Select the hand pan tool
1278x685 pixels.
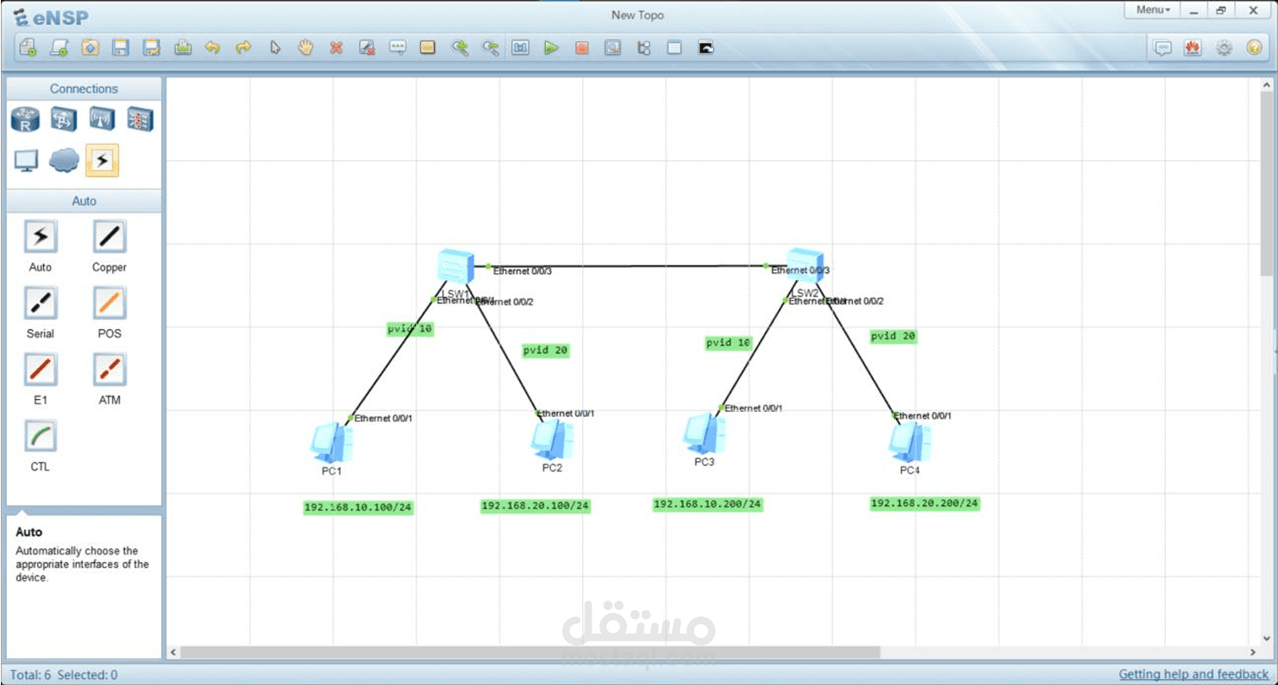[x=305, y=48]
